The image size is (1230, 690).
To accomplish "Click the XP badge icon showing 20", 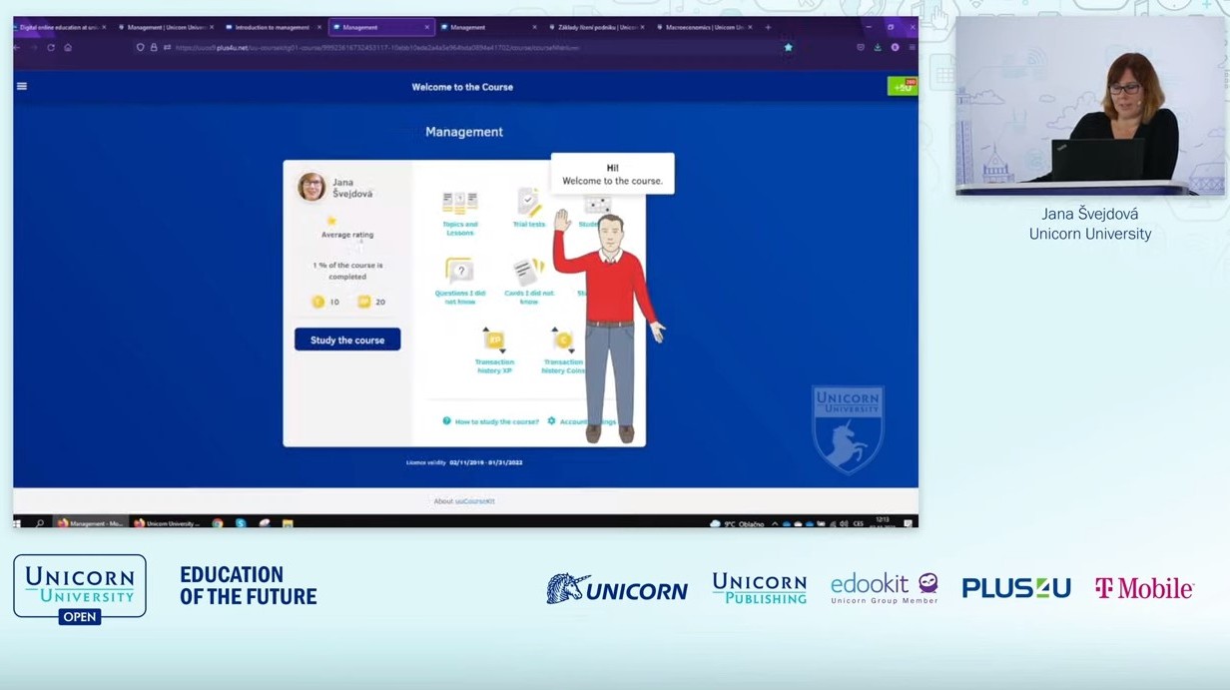I will pos(364,302).
